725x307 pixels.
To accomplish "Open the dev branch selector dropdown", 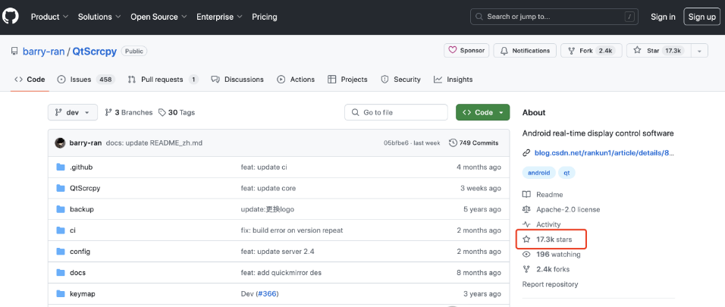I will pyautogui.click(x=73, y=112).
